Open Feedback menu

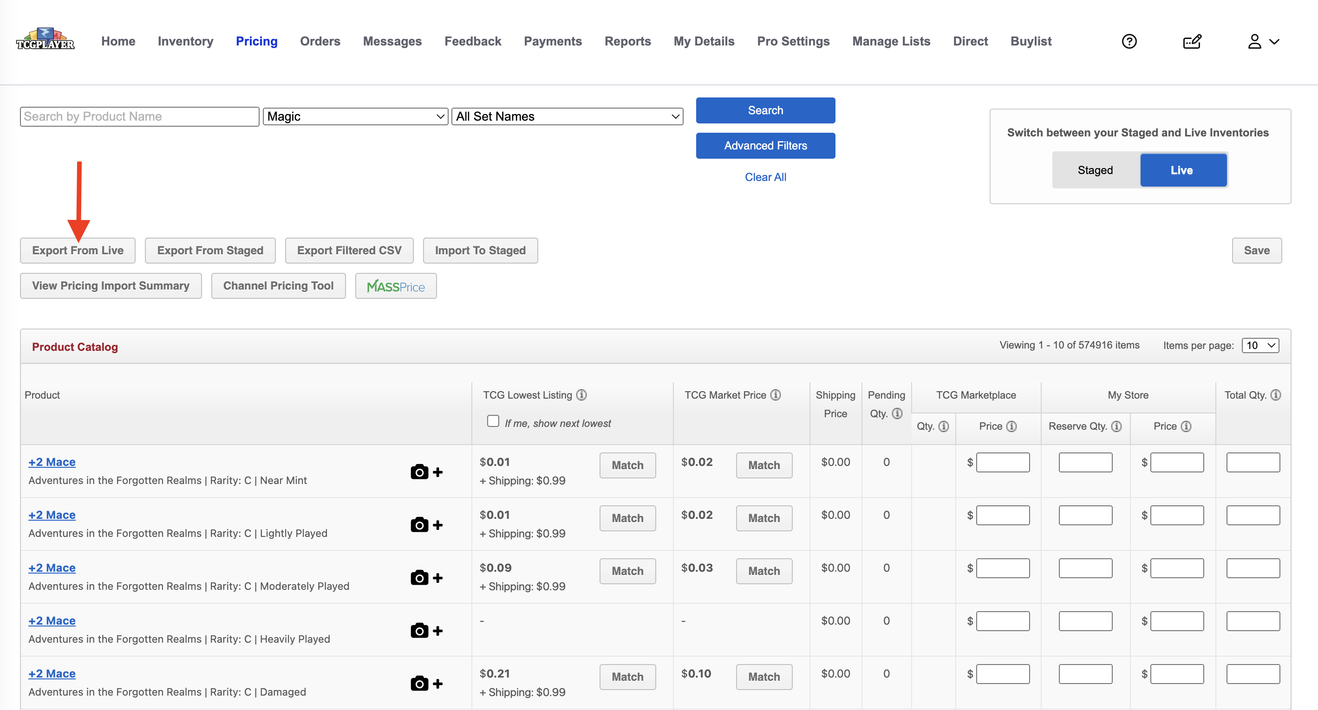(x=472, y=41)
